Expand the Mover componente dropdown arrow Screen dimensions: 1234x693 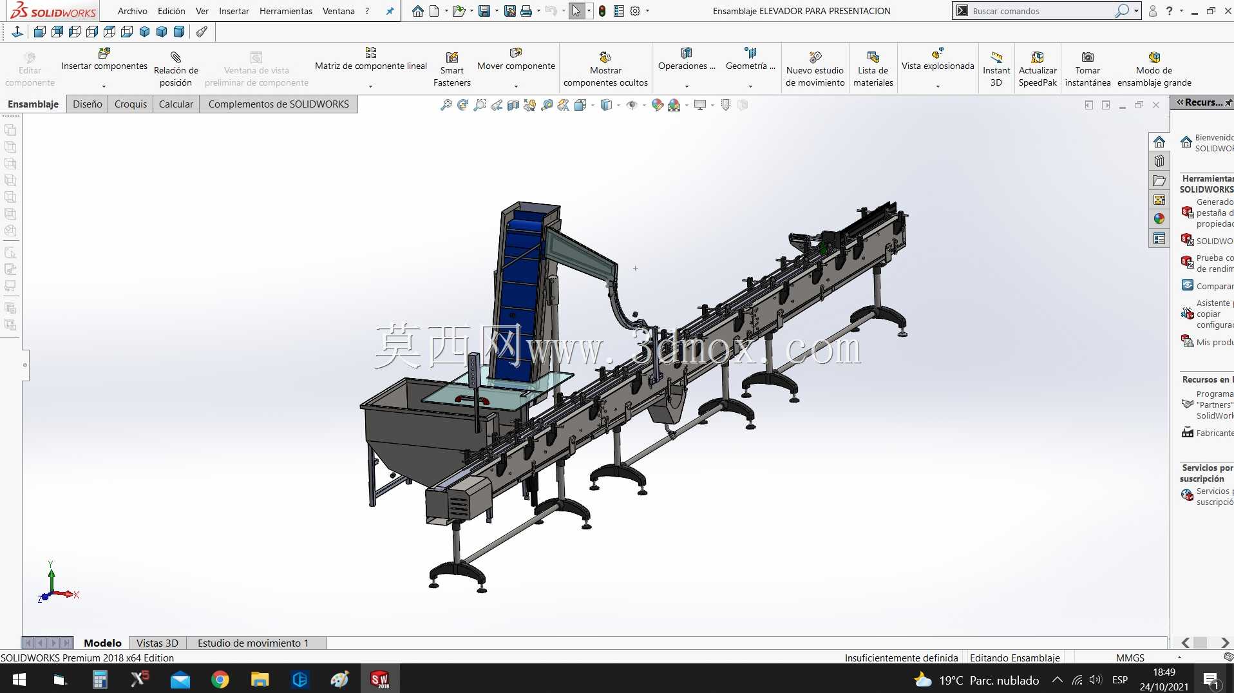(x=516, y=86)
